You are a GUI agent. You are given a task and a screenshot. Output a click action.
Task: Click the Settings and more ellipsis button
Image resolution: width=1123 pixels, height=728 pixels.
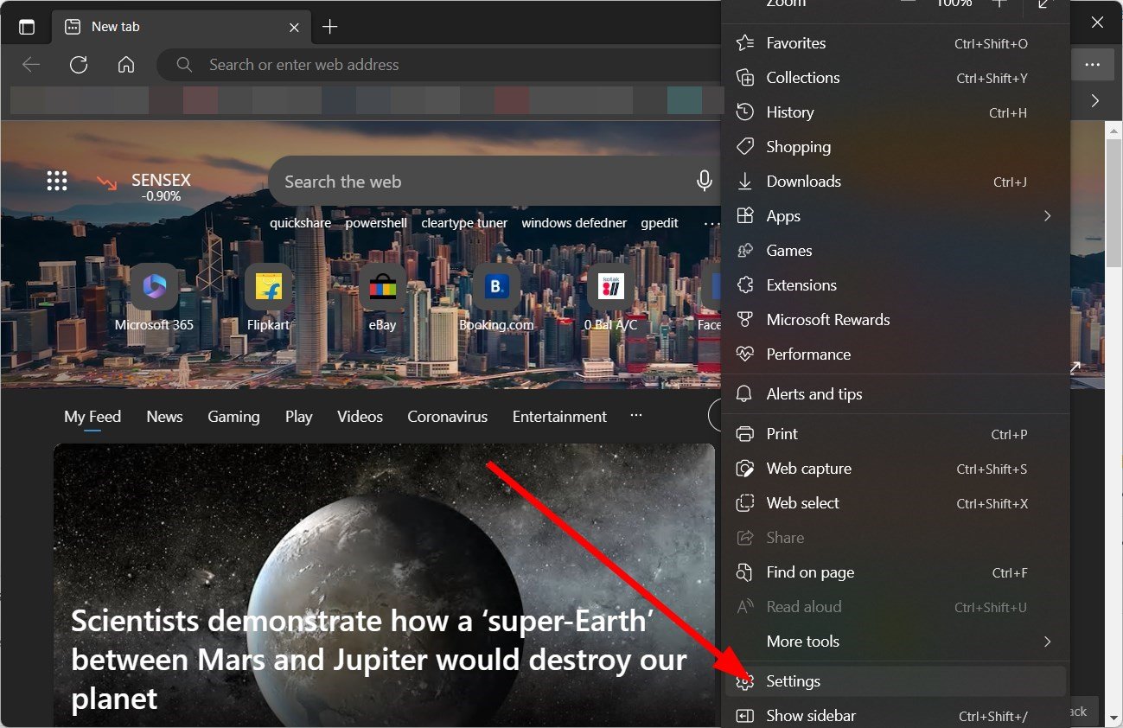click(1093, 65)
